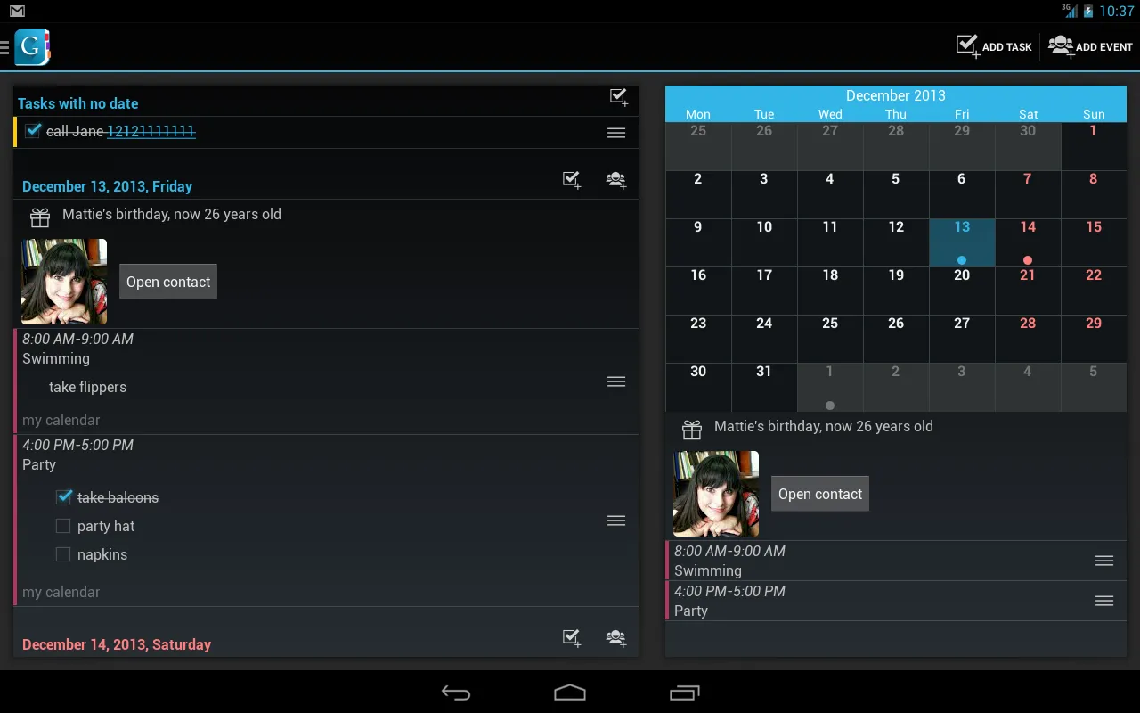Screen dimensions: 1140x713
Task: Click Open contact button under the calendar
Action: (x=820, y=494)
